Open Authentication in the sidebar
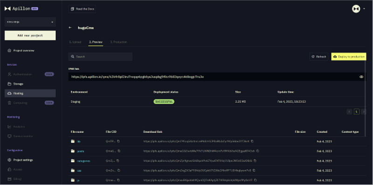 [x=22, y=74]
